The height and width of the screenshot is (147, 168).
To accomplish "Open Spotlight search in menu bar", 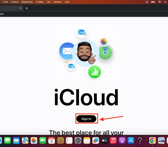I will coord(165,2).
